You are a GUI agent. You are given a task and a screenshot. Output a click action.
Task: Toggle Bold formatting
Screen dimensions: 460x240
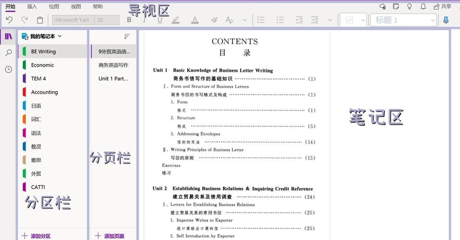click(129, 20)
